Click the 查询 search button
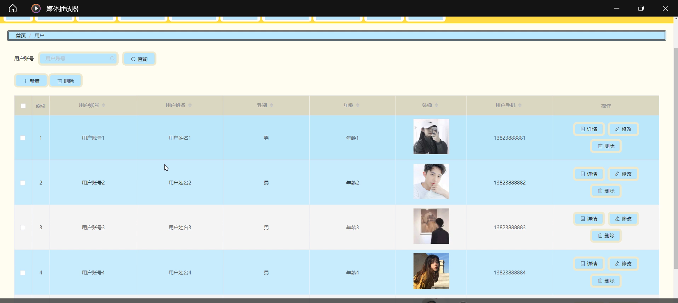The height and width of the screenshot is (303, 678). click(x=139, y=59)
